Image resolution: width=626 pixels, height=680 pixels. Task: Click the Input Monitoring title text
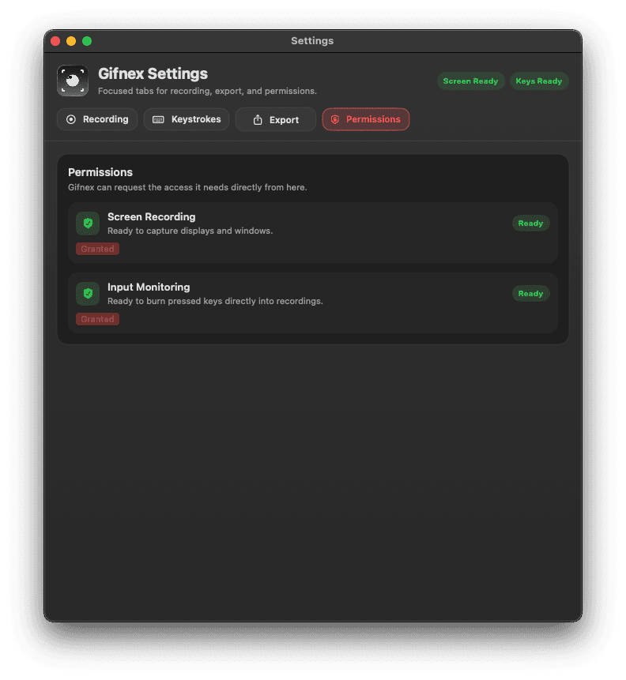coord(149,287)
